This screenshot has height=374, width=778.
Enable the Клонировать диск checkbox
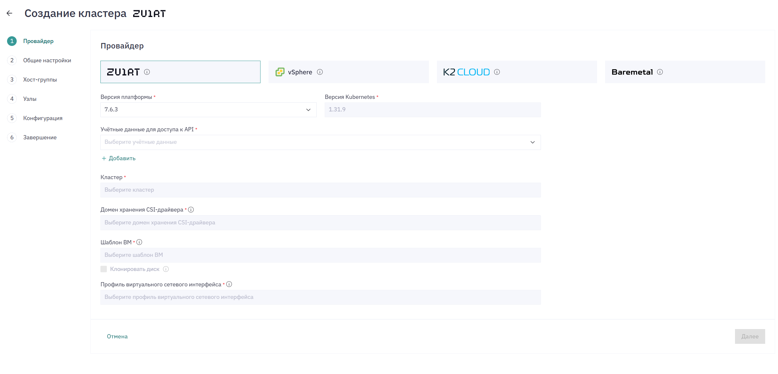pyautogui.click(x=104, y=269)
